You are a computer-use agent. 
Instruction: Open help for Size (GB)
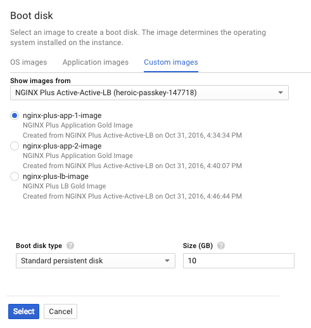221,246
